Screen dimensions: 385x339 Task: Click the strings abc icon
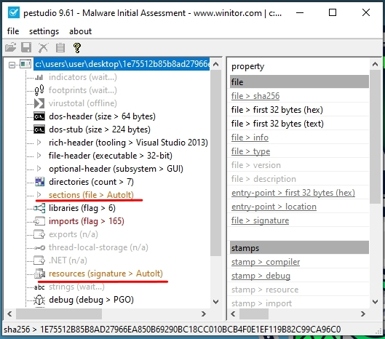tap(39, 287)
